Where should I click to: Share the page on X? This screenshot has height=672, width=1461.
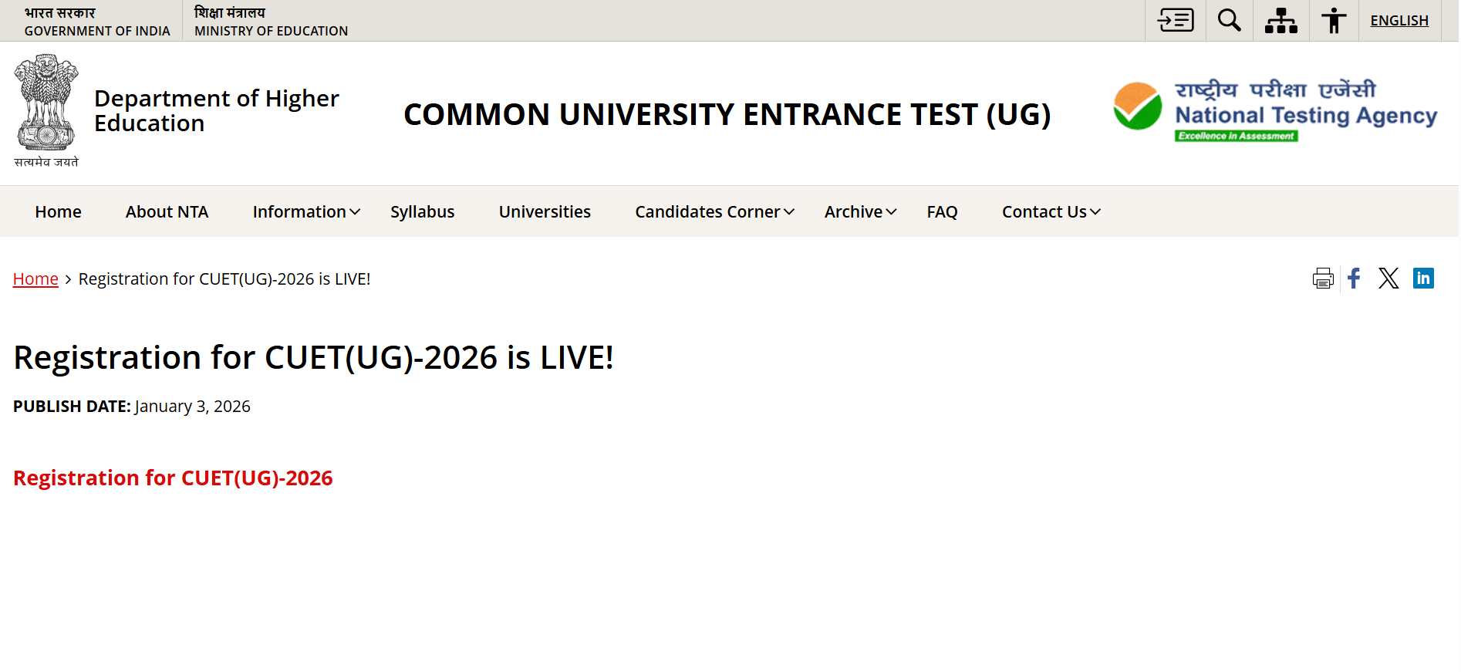(x=1388, y=279)
